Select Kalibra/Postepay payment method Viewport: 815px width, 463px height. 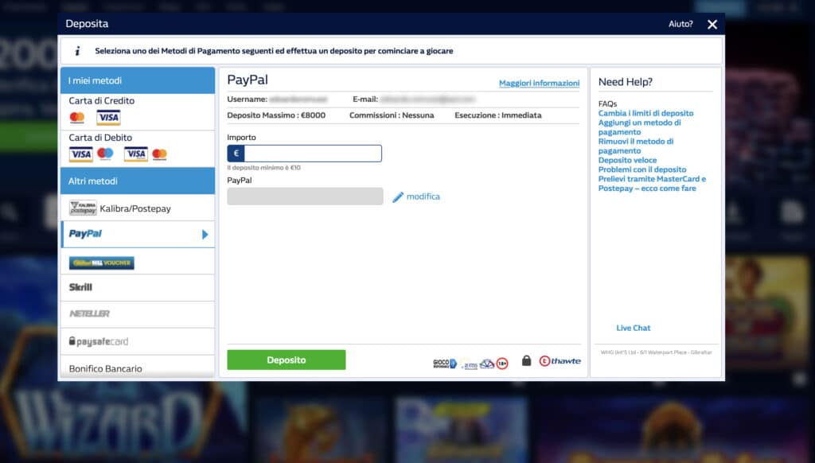click(x=138, y=208)
